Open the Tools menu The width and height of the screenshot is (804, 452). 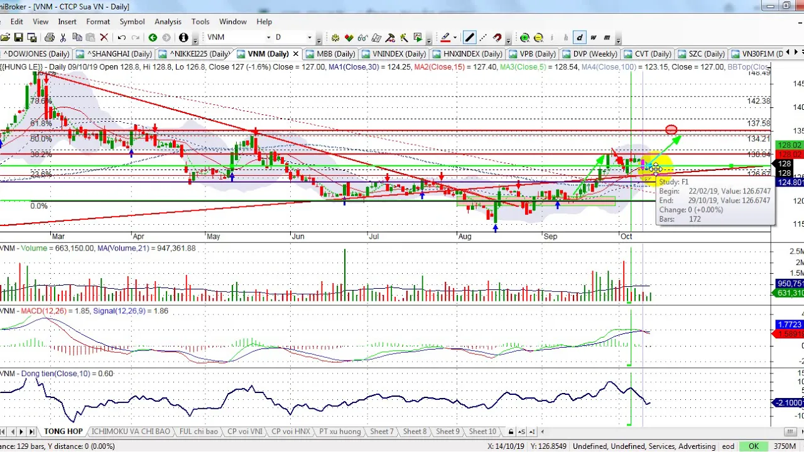pyautogui.click(x=200, y=21)
